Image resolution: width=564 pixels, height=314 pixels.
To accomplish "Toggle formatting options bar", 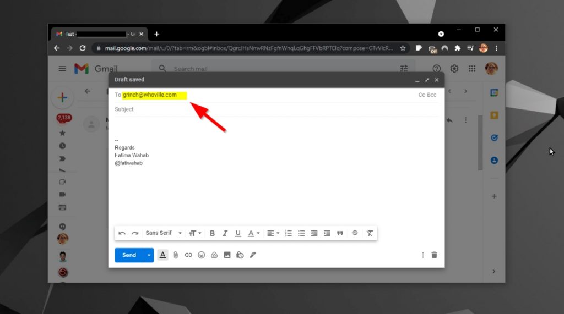I will click(162, 255).
